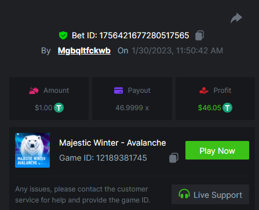Screen dimensions: 259x210
Task: Click the green verified shield icon
Action: pos(63,35)
